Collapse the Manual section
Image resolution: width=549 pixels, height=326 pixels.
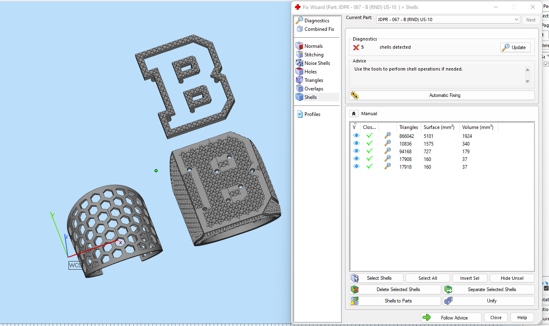click(354, 114)
